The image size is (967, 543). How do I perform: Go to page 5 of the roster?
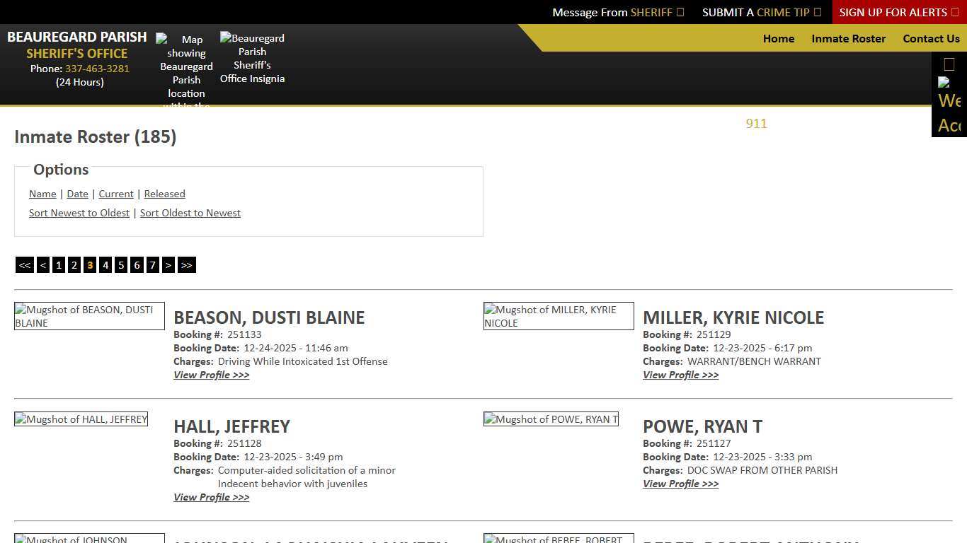[x=121, y=264]
